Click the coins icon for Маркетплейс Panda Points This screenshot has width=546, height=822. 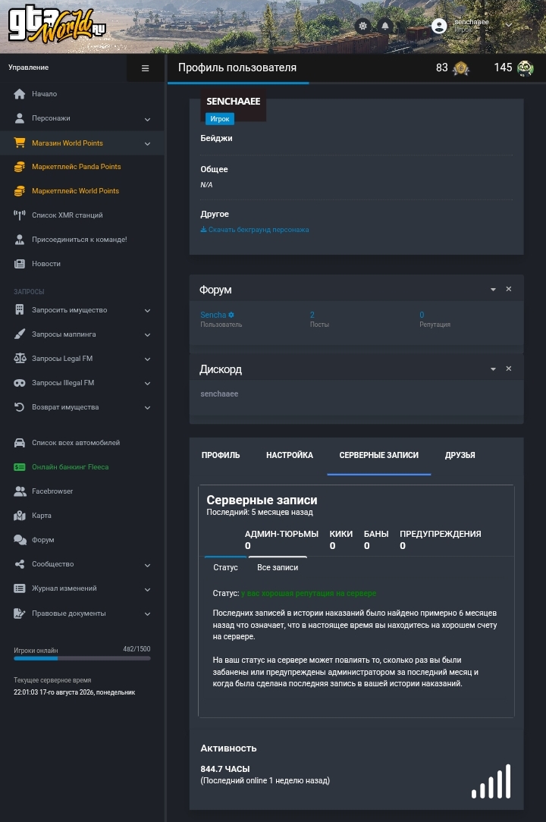[20, 167]
